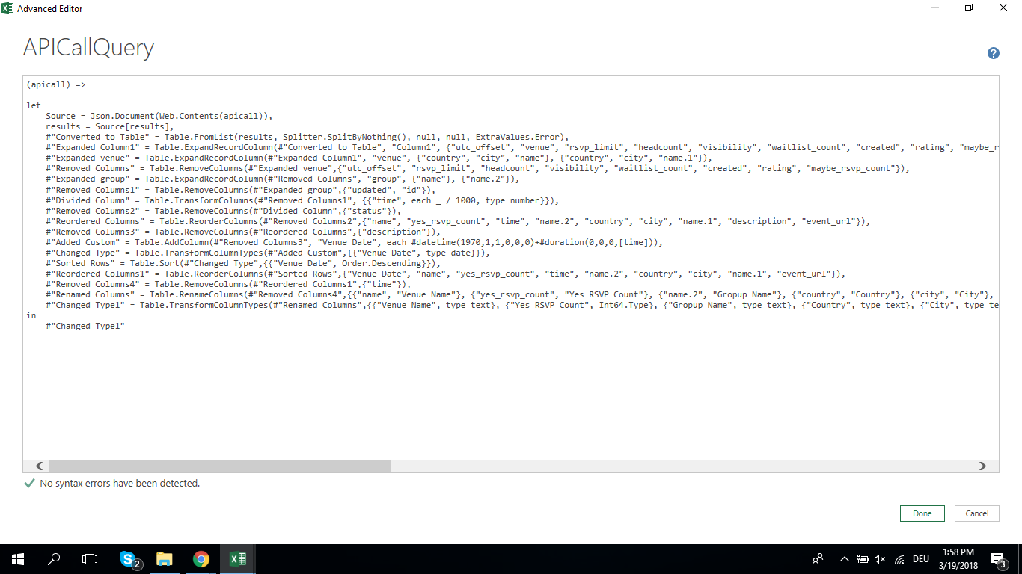
Task: Open Windows Search from the taskbar
Action: click(53, 558)
